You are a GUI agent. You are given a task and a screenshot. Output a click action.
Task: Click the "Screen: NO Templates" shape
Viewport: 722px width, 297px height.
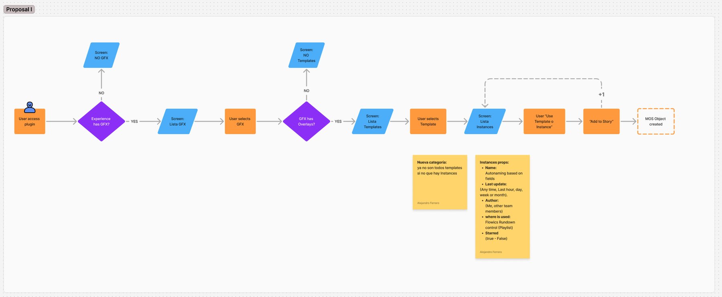click(306, 55)
